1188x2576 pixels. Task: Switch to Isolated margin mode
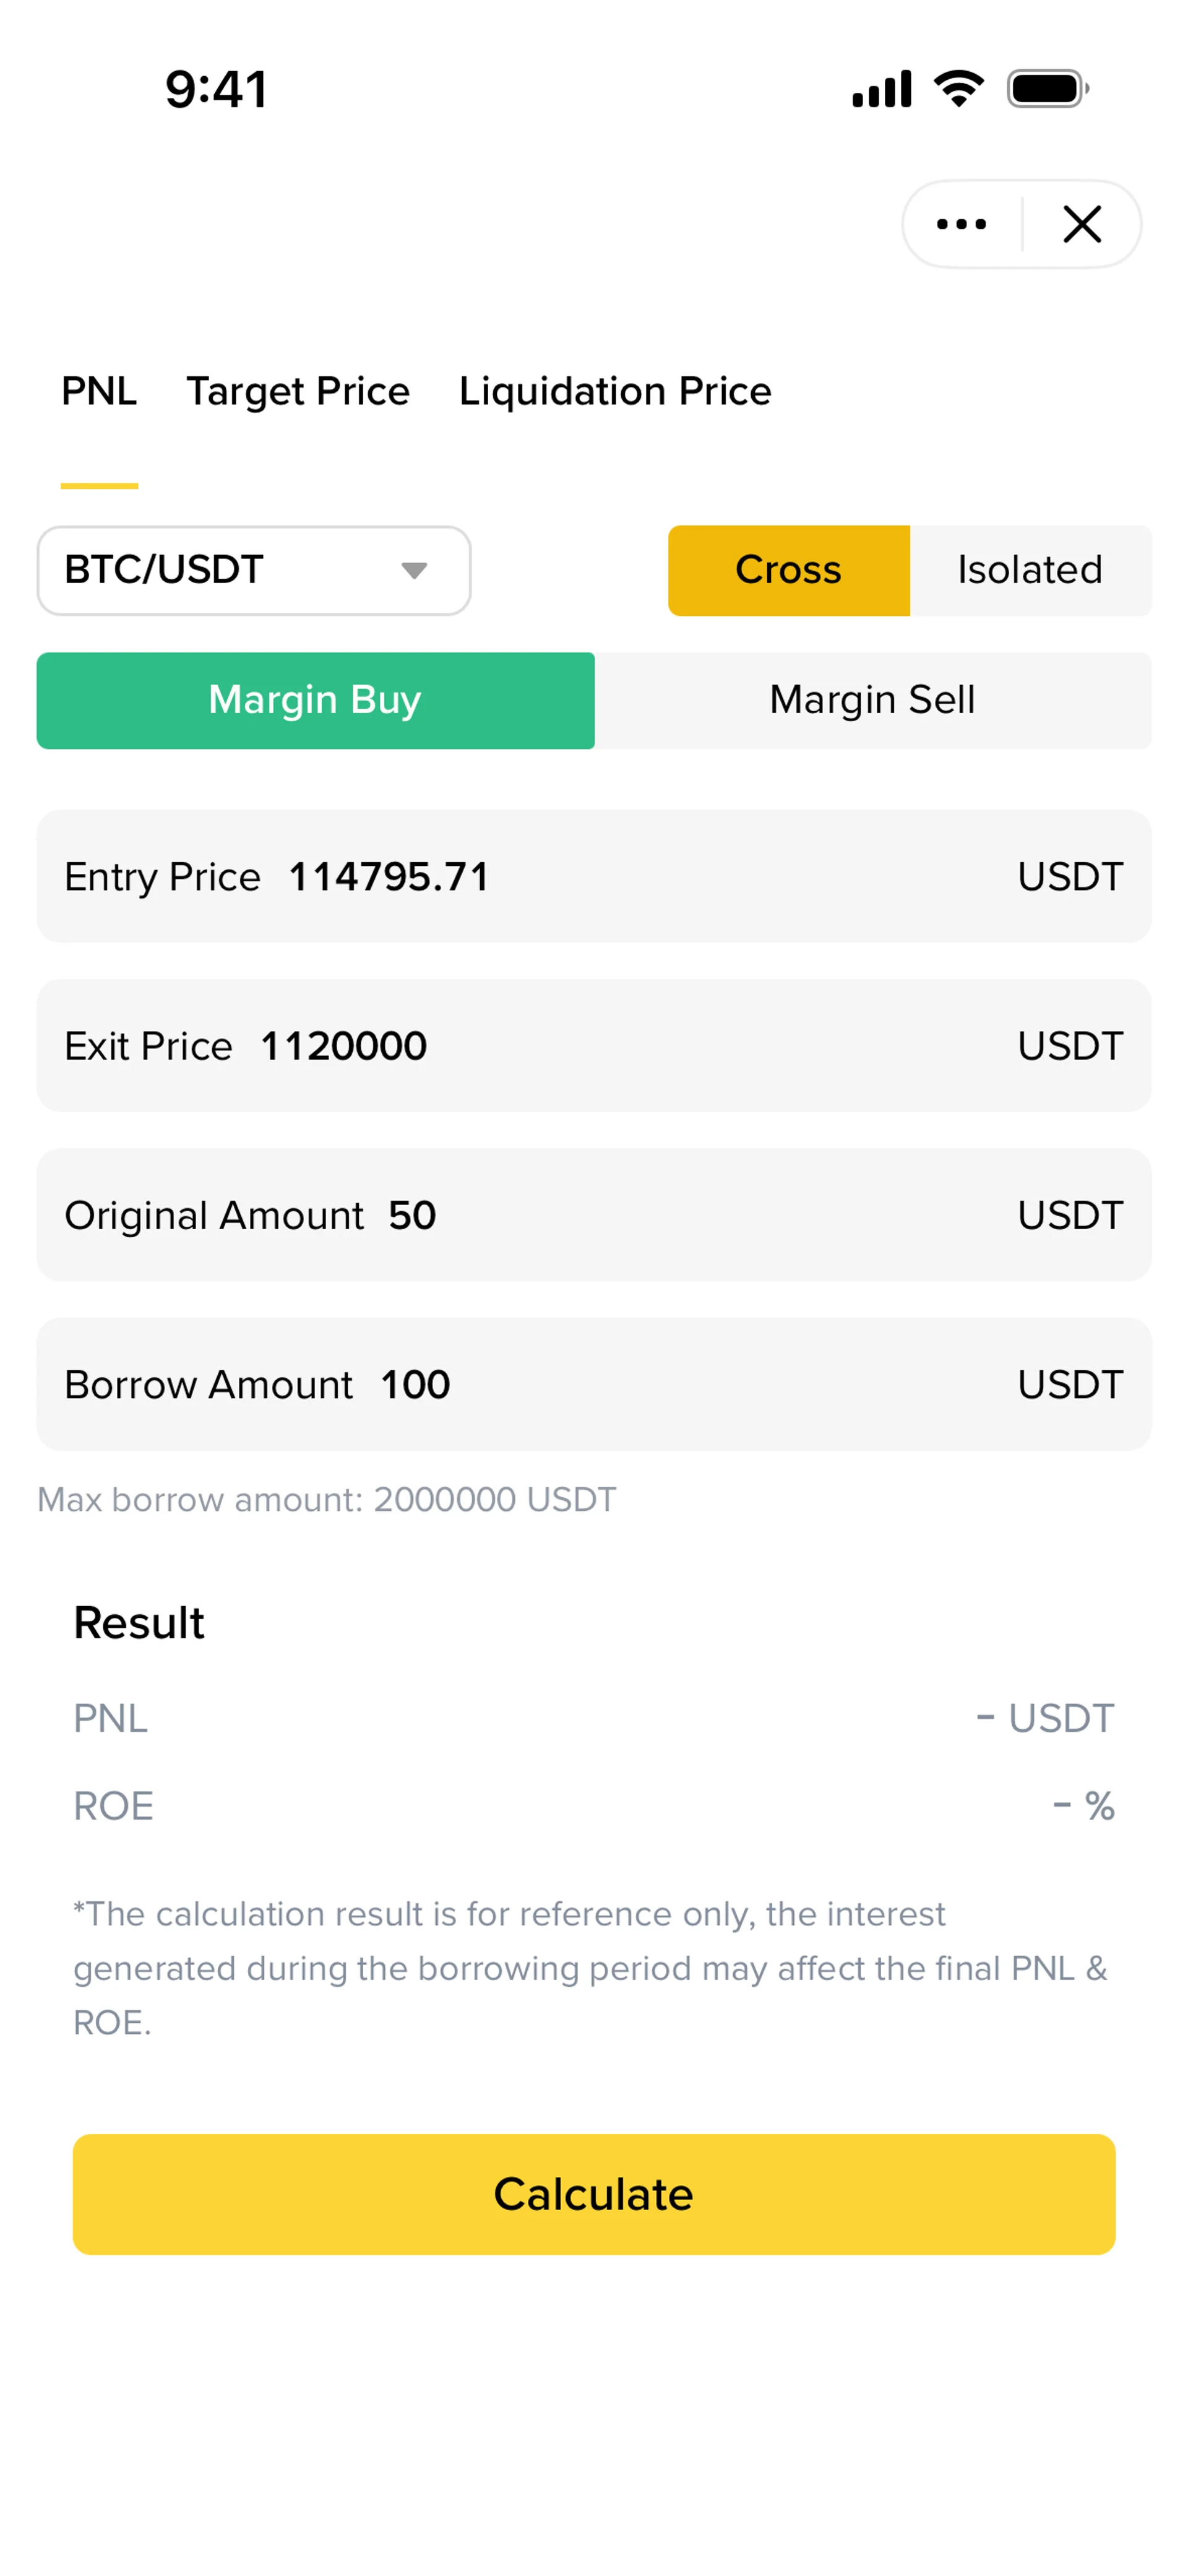point(1030,571)
